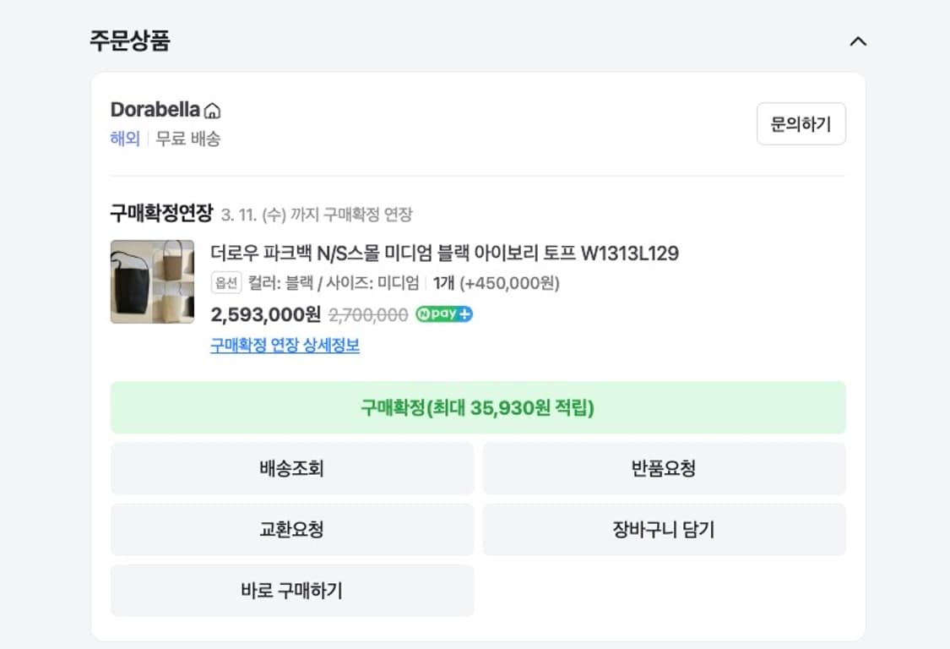Open the 문의하기 inquiry dialog
Screen dimensions: 950x649
801,123
